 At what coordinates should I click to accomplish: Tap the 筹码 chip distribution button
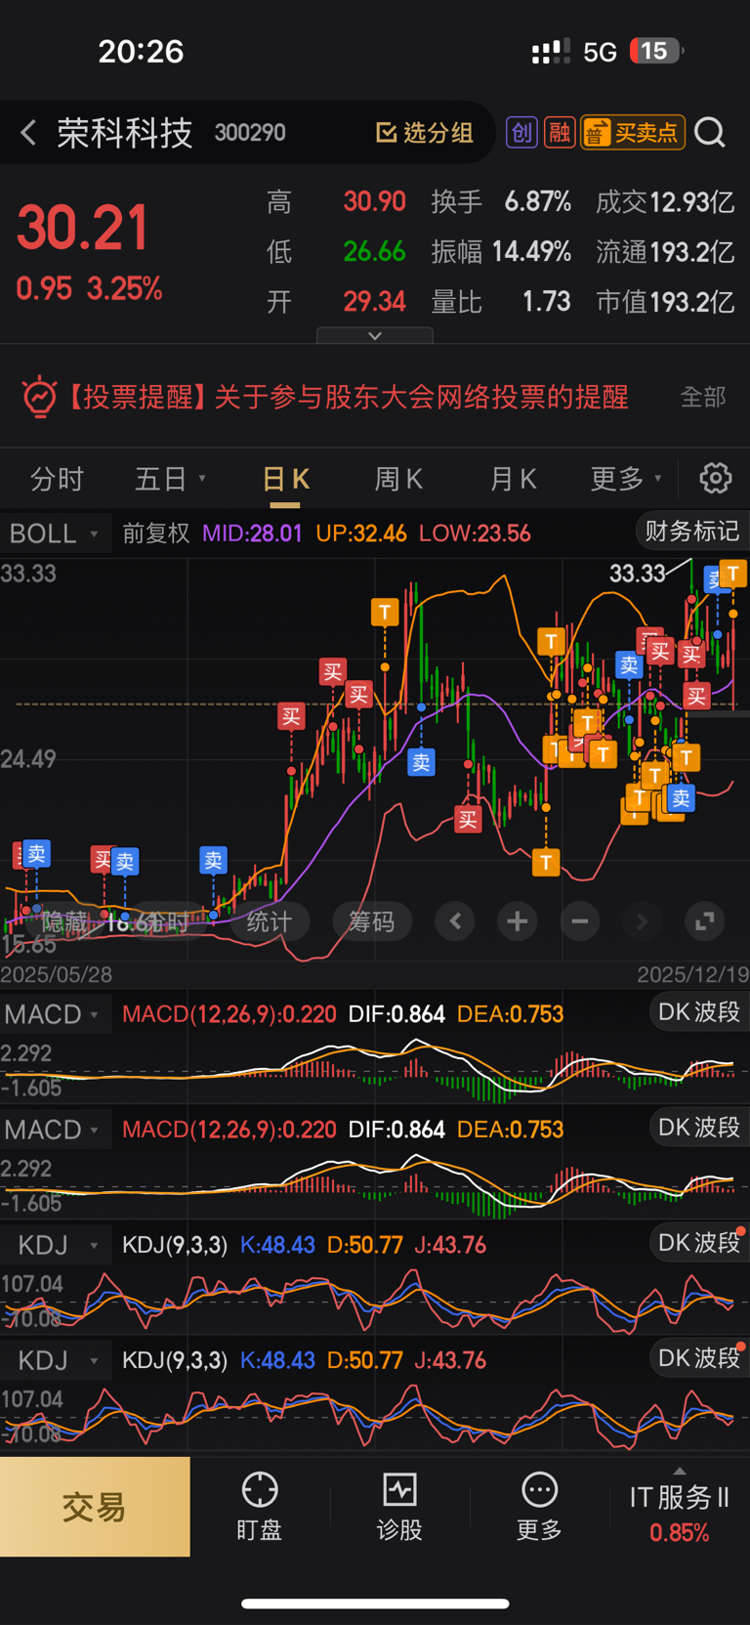(372, 921)
